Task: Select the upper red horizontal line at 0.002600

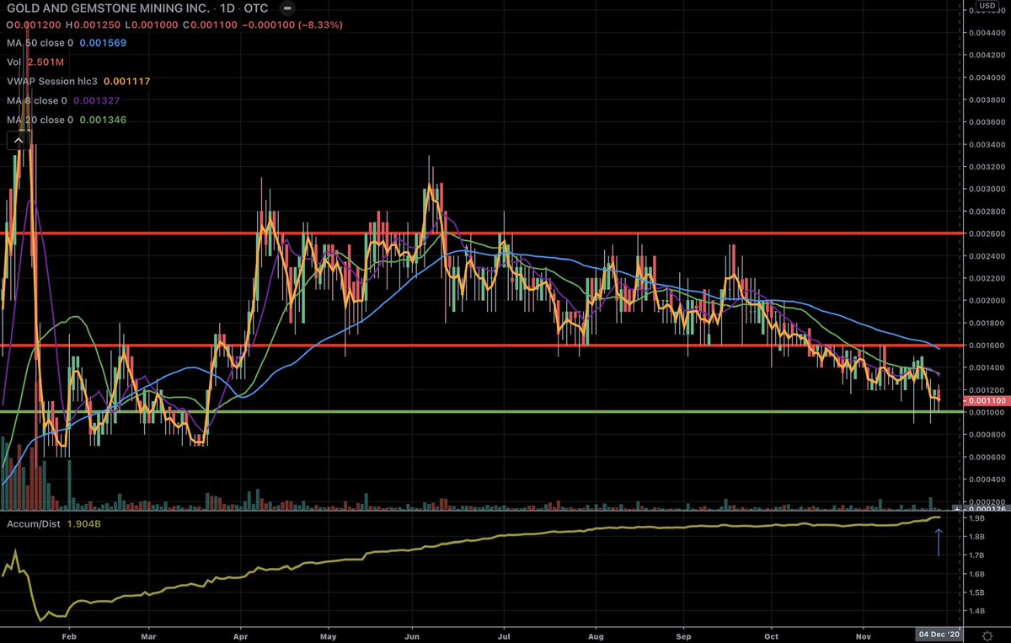Action: point(480,233)
